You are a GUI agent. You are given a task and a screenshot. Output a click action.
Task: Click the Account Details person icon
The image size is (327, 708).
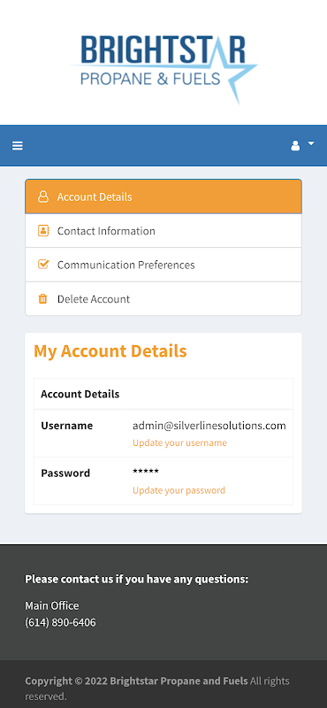coord(42,196)
